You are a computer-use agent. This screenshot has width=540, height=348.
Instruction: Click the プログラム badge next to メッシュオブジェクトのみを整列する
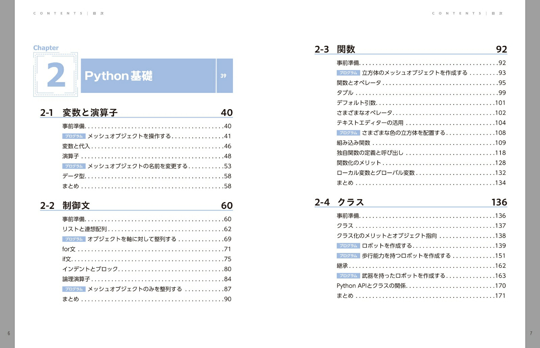coord(75,289)
